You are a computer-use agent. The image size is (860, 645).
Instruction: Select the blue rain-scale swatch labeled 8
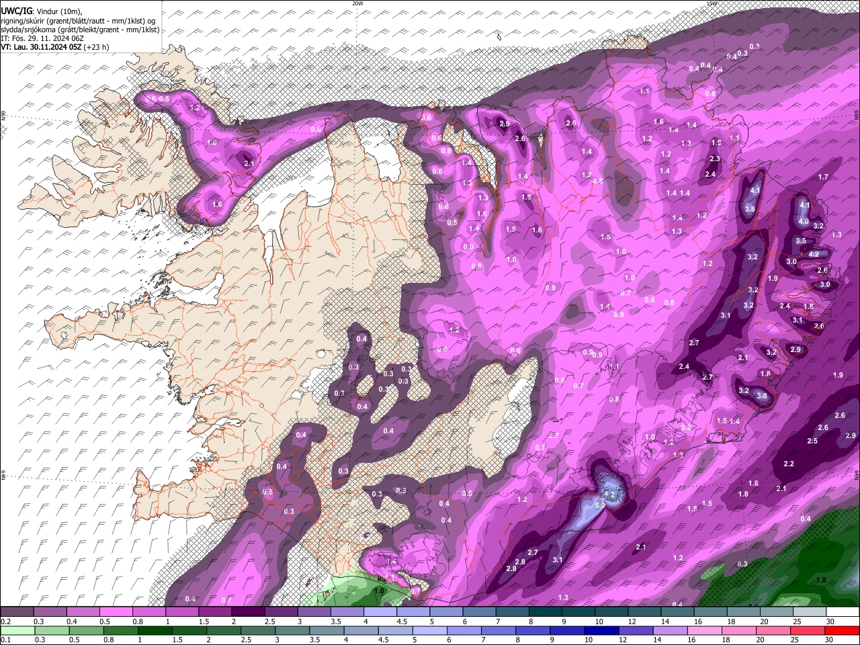coord(534,630)
